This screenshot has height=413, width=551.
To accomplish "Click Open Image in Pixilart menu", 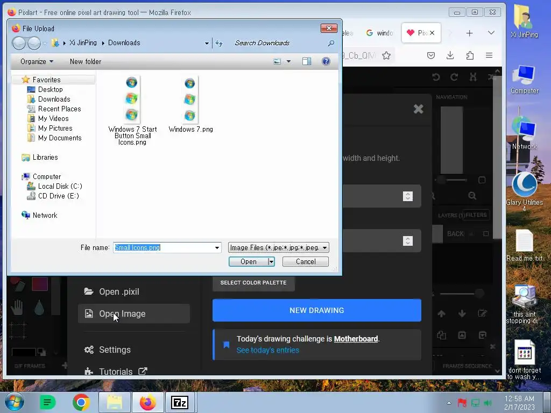I will pos(133,314).
